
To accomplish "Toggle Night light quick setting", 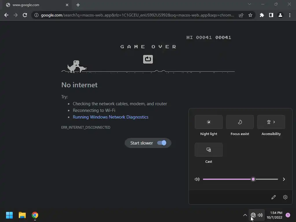I will [x=209, y=122].
